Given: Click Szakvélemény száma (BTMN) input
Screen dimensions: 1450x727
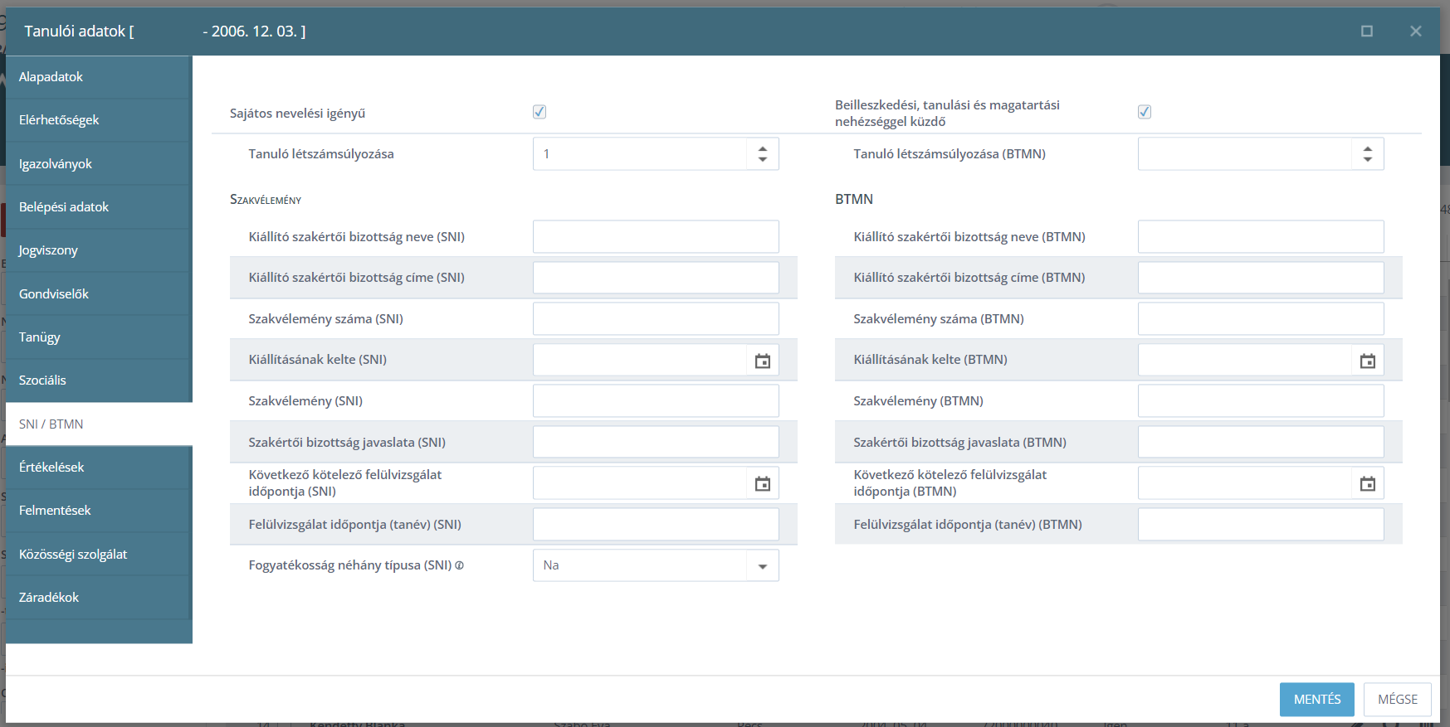Looking at the screenshot, I should pyautogui.click(x=1261, y=319).
